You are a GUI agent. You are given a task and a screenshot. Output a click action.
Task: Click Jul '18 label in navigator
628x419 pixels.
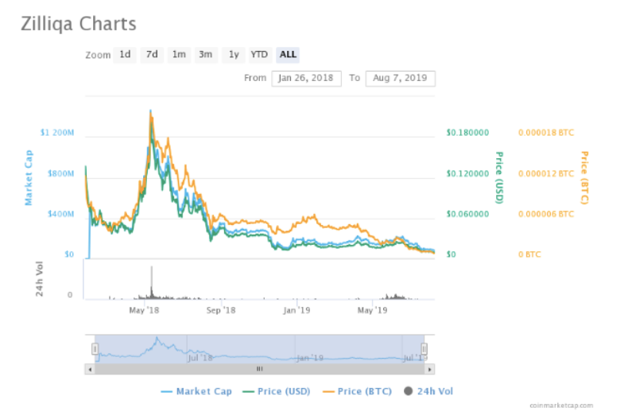pyautogui.click(x=200, y=358)
